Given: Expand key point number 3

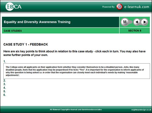Looking at the screenshot, I should [x=5, y=84].
